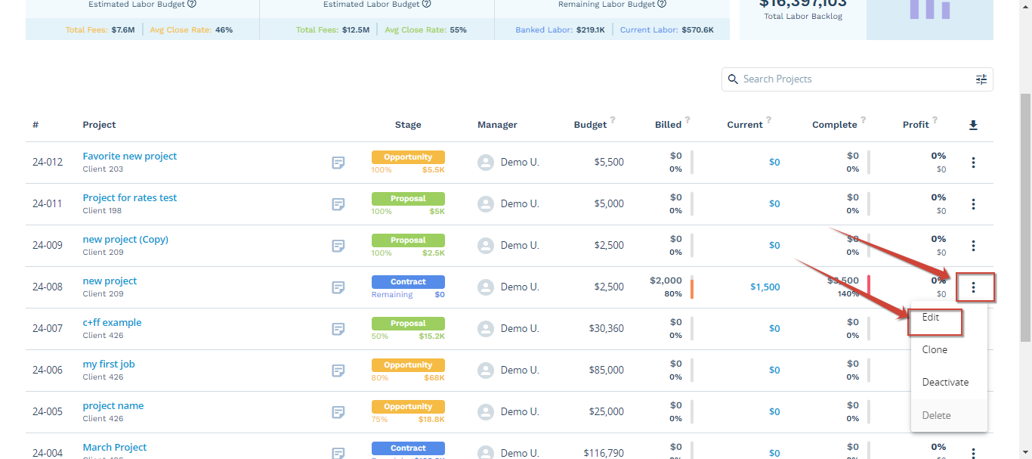Open notes icon for c+ff example project
1032x459 pixels.
coord(338,329)
